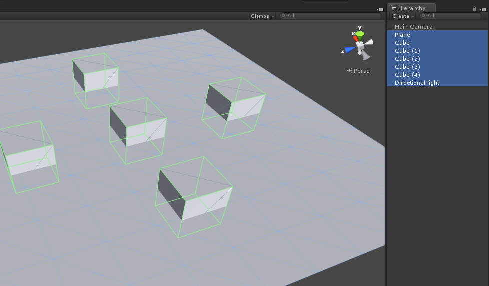Click the blue Z axis cone on gizmo
Viewport: 489px width, 286px height.
click(350, 49)
